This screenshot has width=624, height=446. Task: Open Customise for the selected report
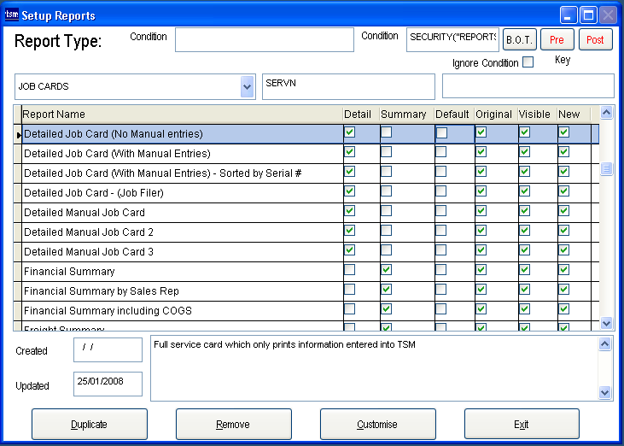point(377,425)
